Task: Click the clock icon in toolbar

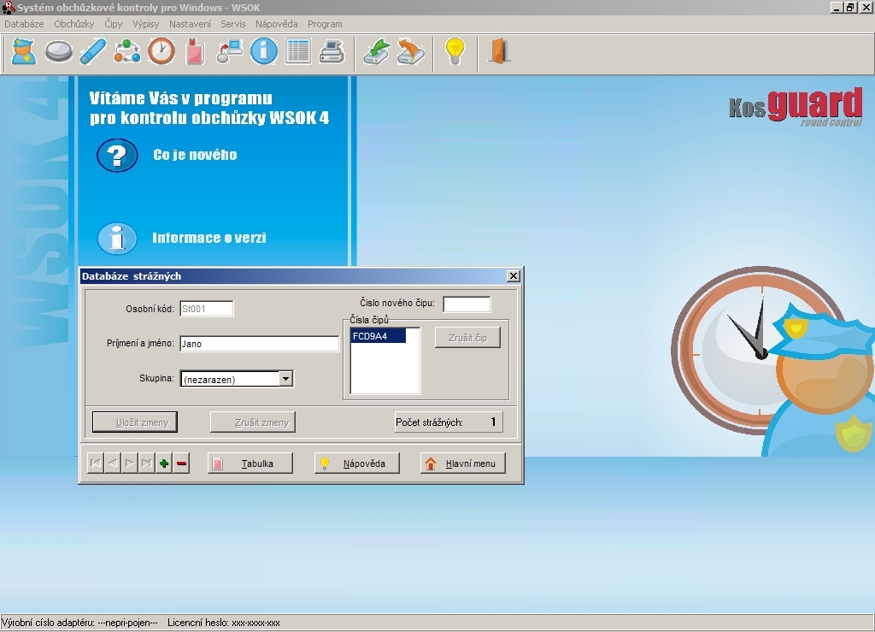Action: point(161,52)
